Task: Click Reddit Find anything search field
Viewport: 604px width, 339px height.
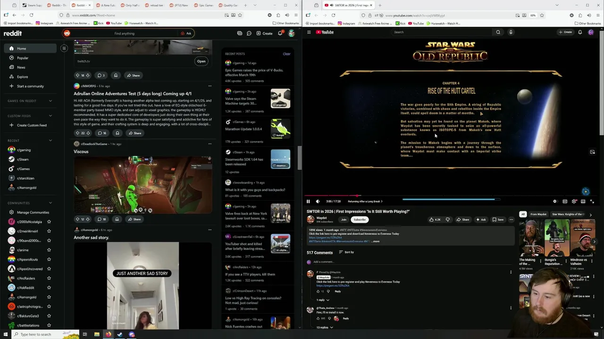Action: click(124, 33)
